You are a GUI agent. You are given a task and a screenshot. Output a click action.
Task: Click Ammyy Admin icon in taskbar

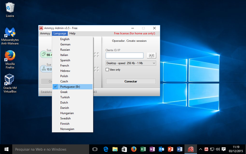click(x=191, y=149)
